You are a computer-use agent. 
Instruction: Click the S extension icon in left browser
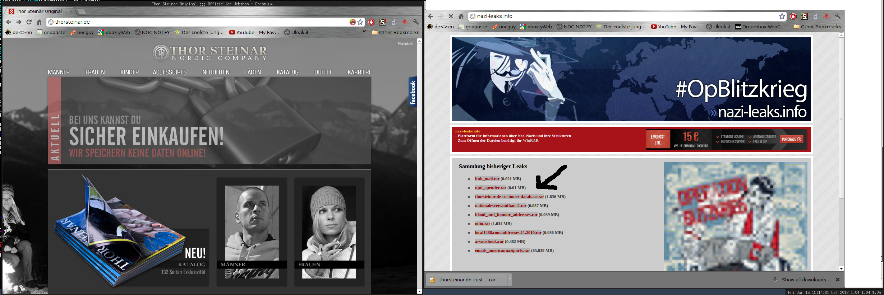(383, 22)
